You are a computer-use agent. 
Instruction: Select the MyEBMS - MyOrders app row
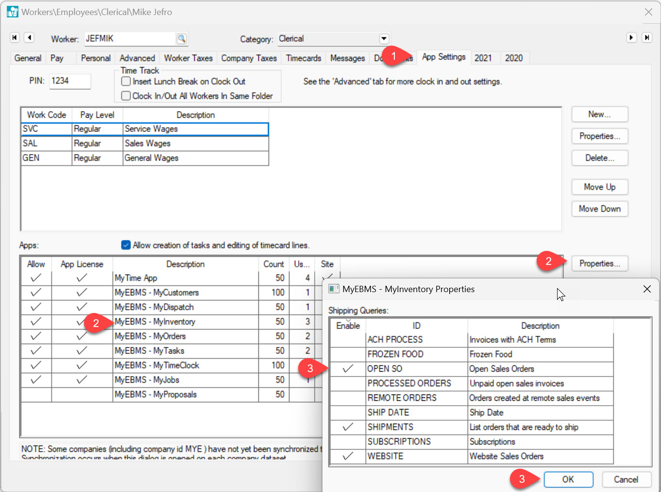[172, 336]
